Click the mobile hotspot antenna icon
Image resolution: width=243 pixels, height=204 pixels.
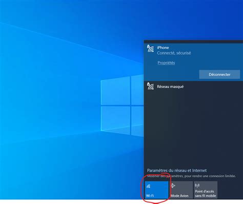[197, 186]
